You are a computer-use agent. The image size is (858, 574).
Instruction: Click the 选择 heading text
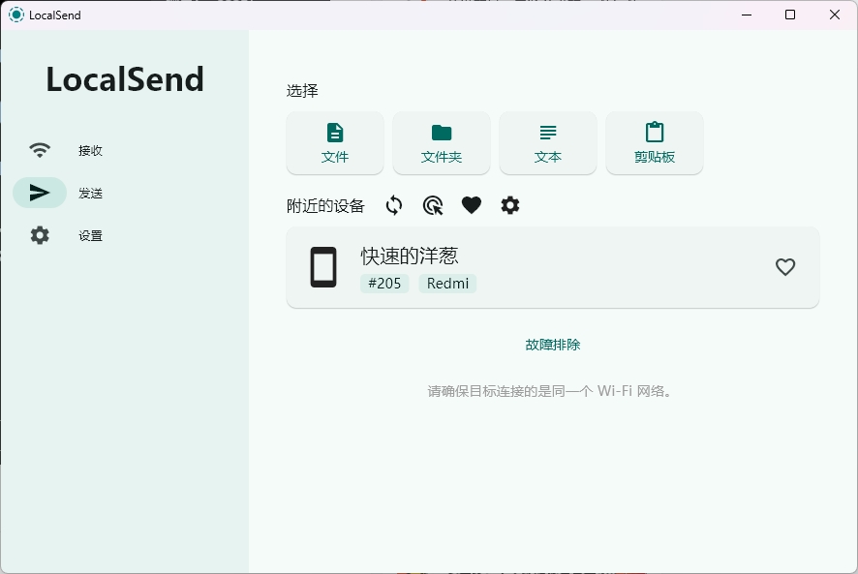click(x=302, y=91)
